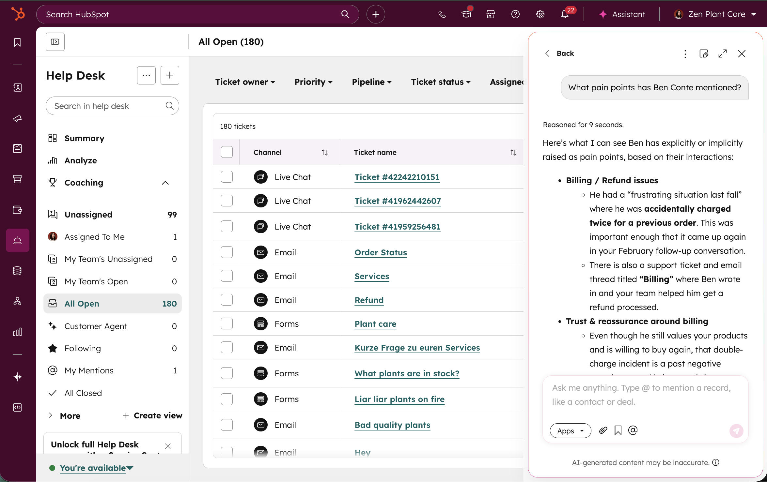Switch to the All Closed view

tap(83, 393)
